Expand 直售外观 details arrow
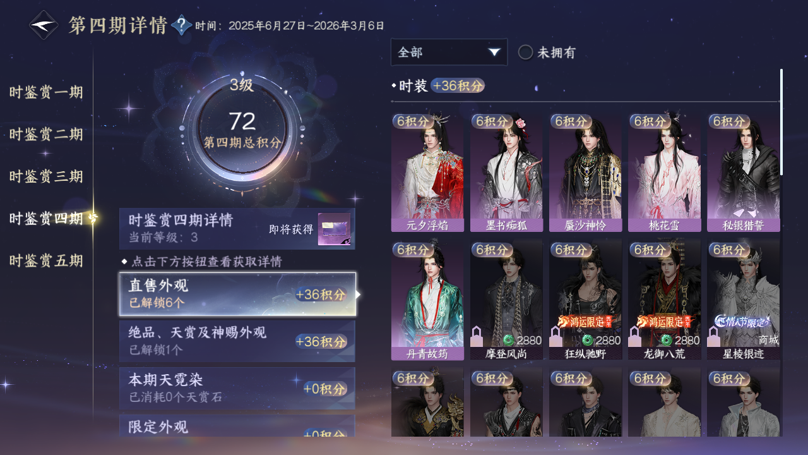 pos(358,294)
